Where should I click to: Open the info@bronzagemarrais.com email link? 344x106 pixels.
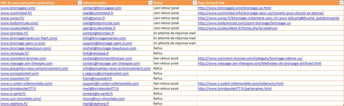point(104,38)
